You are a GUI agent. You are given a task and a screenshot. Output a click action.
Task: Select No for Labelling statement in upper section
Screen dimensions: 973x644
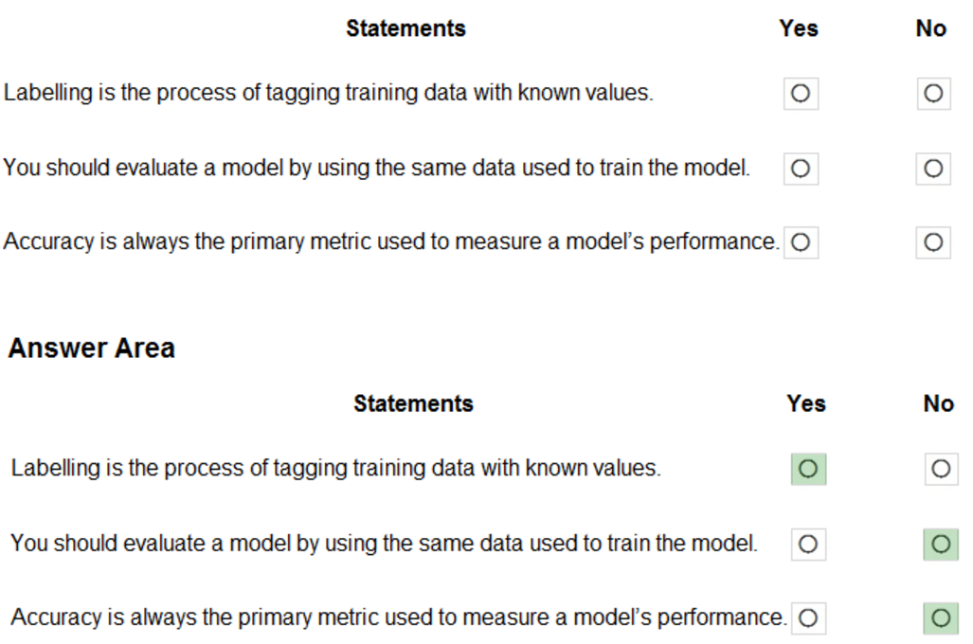(933, 94)
